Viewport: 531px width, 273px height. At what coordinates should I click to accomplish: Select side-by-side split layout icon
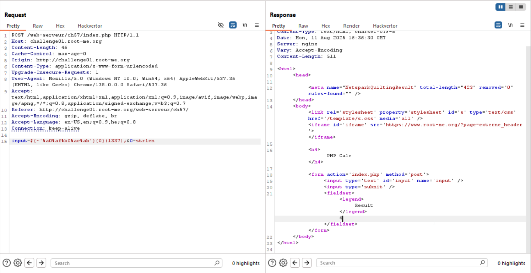501,7
